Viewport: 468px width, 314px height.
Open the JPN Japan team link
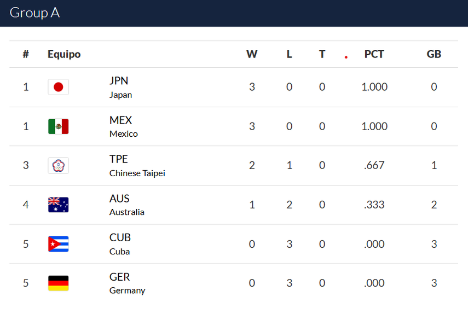(x=120, y=87)
